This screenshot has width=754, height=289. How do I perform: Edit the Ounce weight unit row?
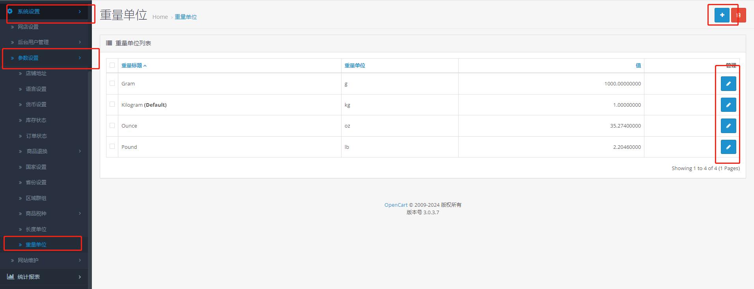(728, 126)
